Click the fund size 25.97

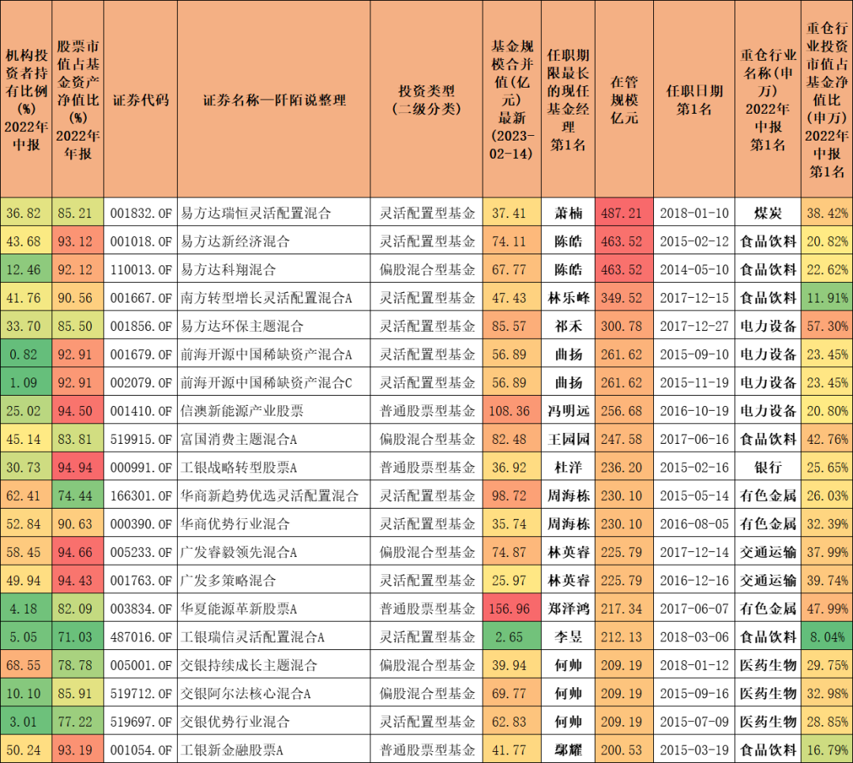click(x=511, y=581)
